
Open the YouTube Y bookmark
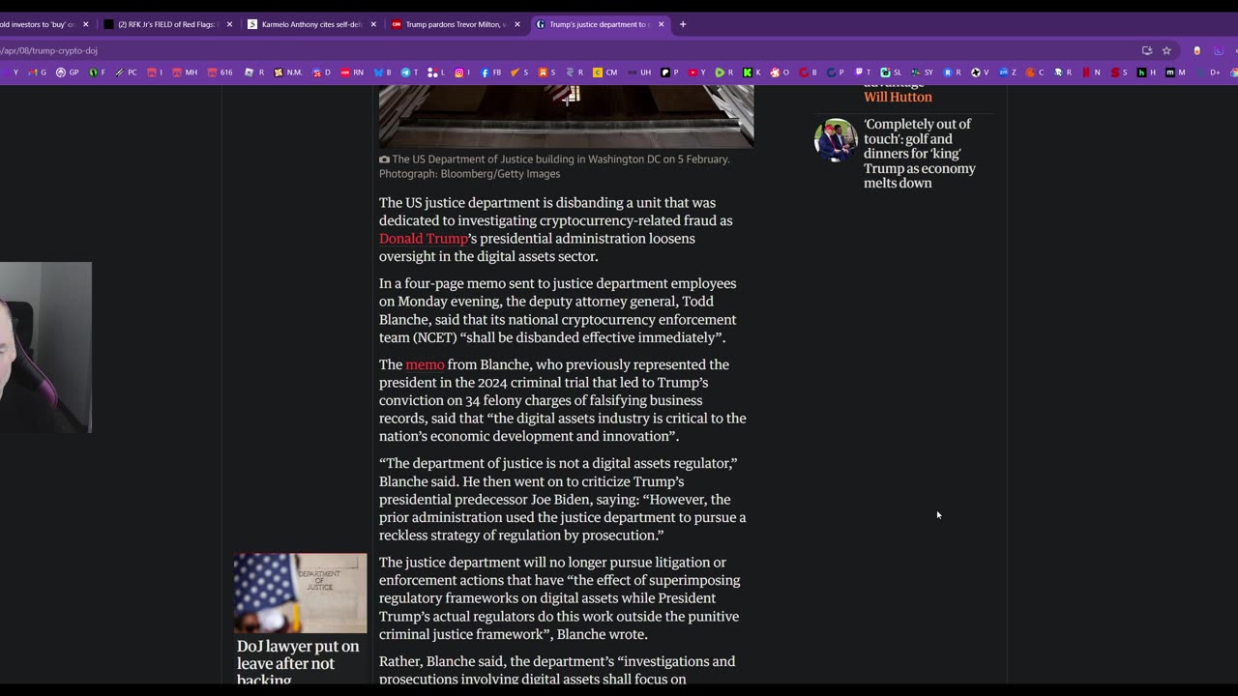[x=696, y=72]
